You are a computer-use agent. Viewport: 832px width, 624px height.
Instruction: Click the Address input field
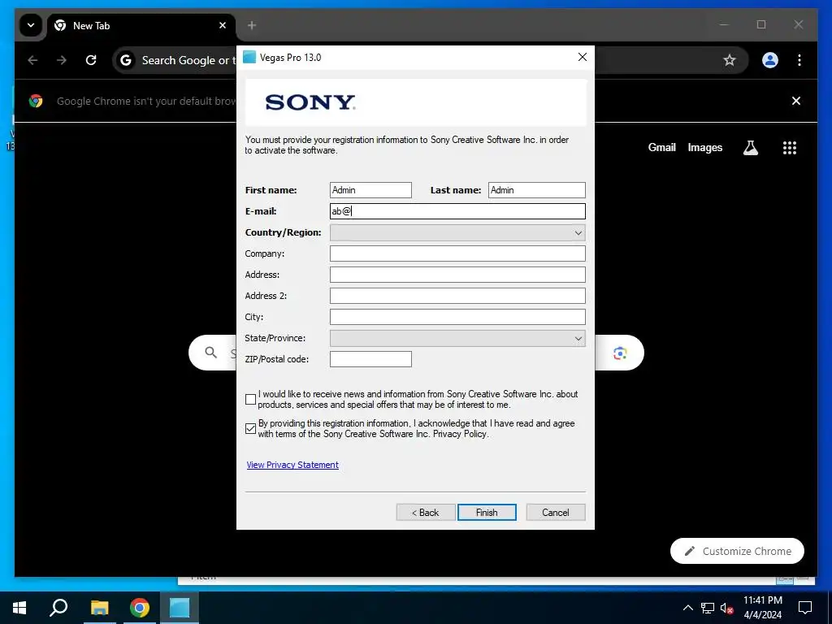click(457, 275)
